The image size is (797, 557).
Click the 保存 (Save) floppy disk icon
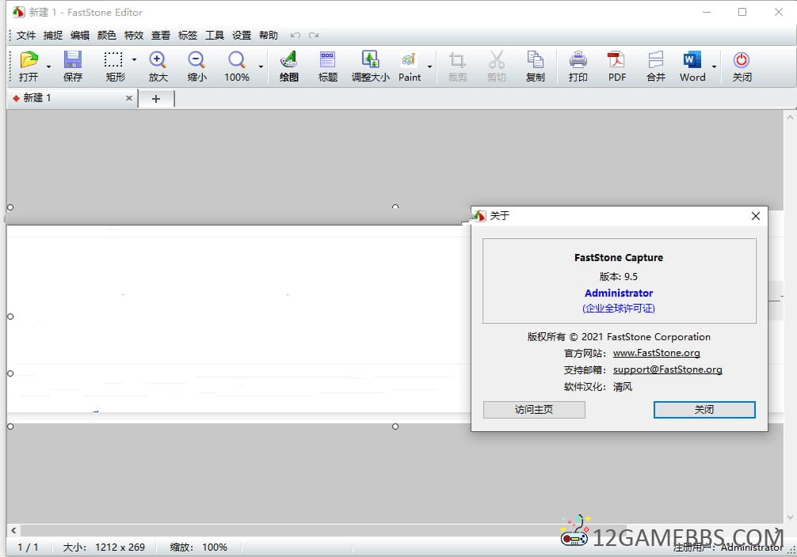pyautogui.click(x=73, y=60)
